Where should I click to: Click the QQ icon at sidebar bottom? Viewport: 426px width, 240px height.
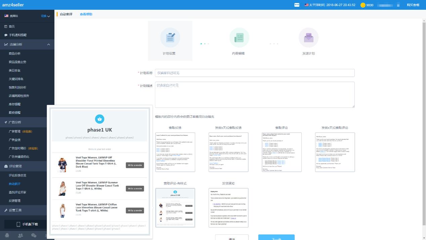click(x=7, y=236)
